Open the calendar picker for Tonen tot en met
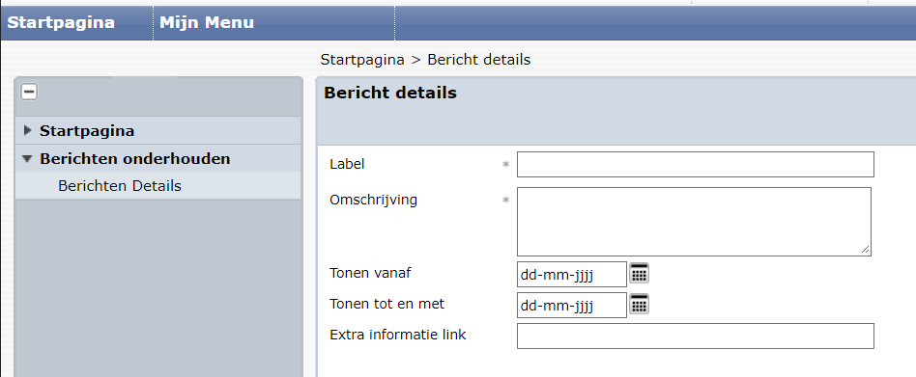The image size is (916, 377). [639, 304]
